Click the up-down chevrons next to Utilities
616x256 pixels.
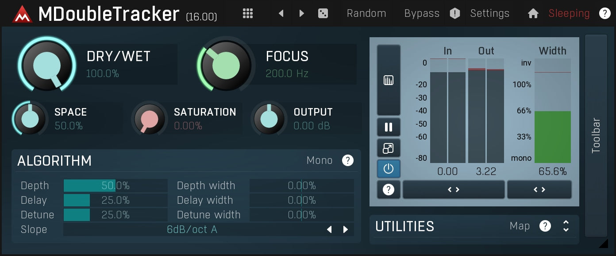[x=566, y=226]
